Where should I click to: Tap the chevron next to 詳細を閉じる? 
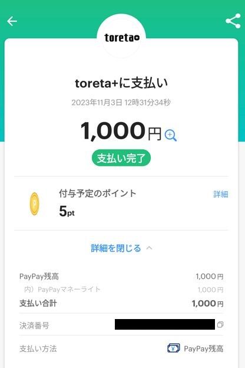coord(149,248)
